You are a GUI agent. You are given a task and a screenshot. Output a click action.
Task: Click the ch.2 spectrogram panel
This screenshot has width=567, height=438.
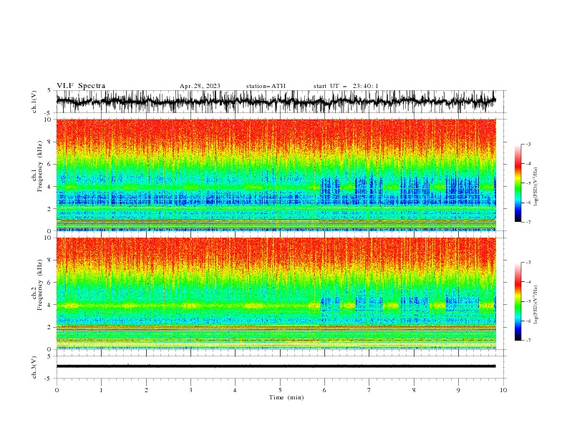point(276,293)
